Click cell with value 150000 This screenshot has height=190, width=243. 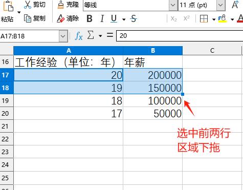pyautogui.click(x=153, y=88)
